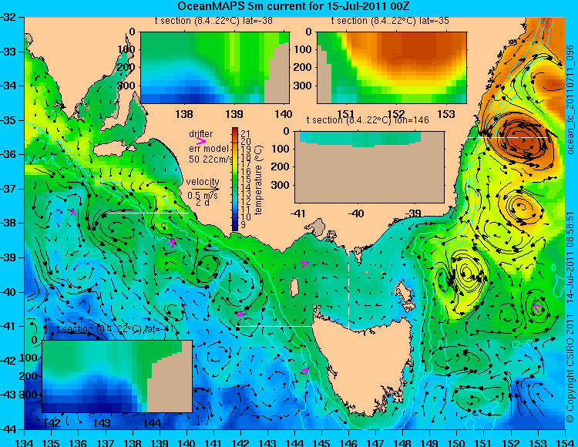Click the white dashed section line at latitude -41
Viewport: 578px width, 447px height.
(276, 327)
